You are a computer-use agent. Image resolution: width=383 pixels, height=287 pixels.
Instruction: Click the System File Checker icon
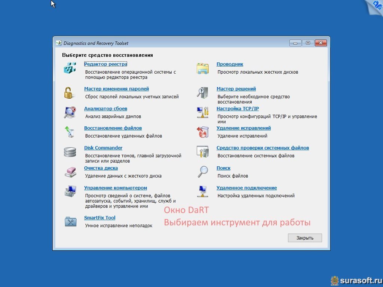coord(203,152)
